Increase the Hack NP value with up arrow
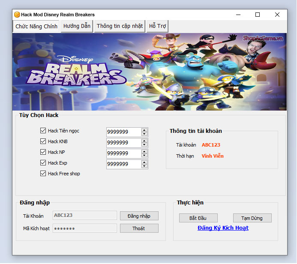 coord(144,152)
